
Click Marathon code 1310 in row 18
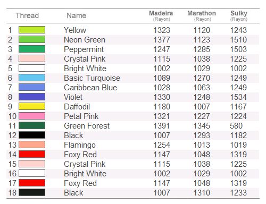[202, 193]
